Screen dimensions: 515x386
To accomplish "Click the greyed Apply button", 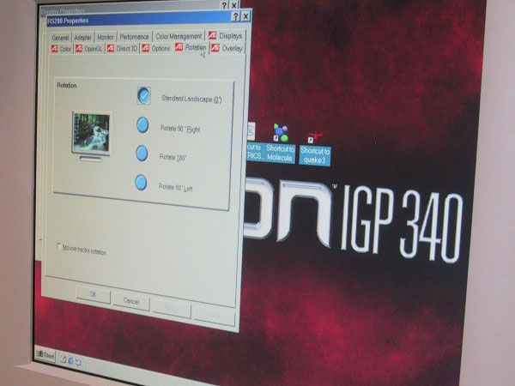I will point(172,309).
